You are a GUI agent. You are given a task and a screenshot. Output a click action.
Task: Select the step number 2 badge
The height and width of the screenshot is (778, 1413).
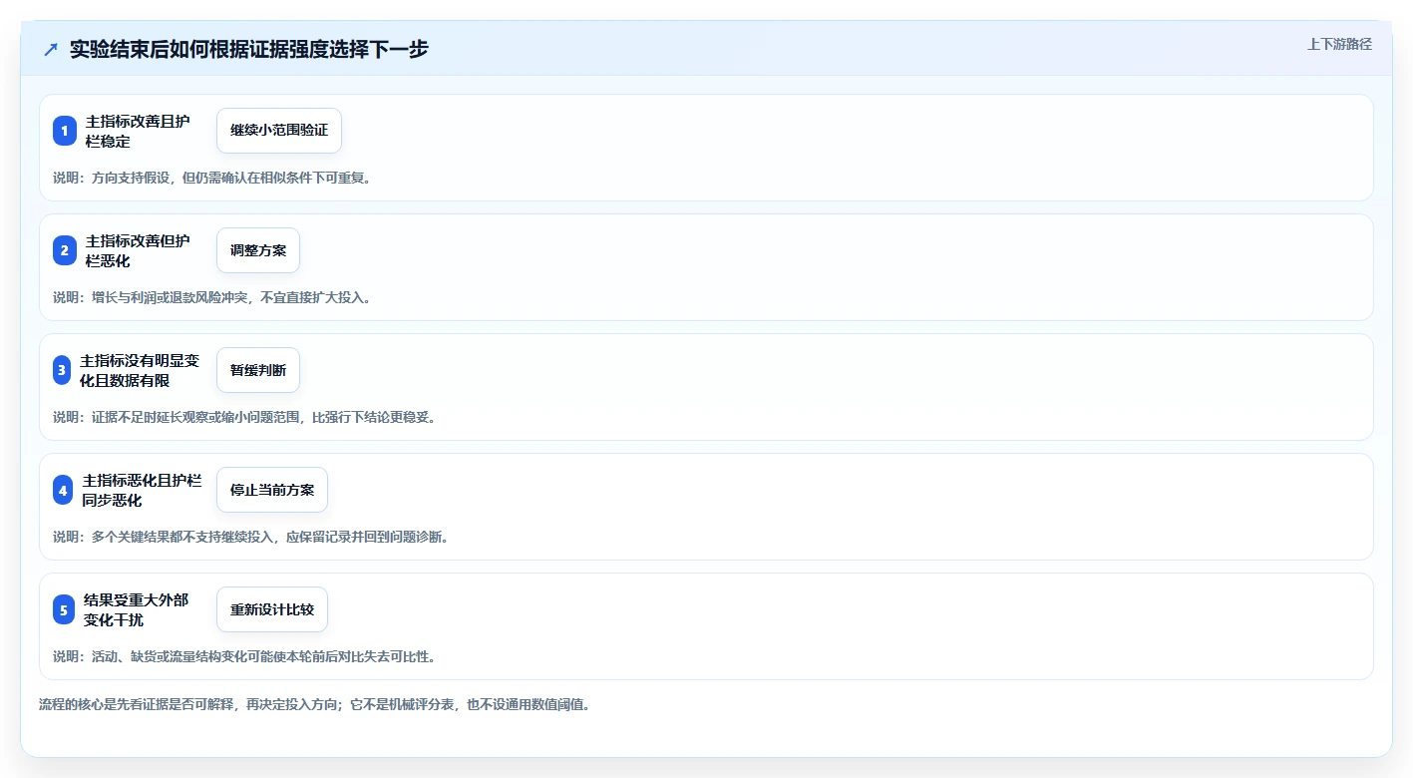tap(65, 250)
